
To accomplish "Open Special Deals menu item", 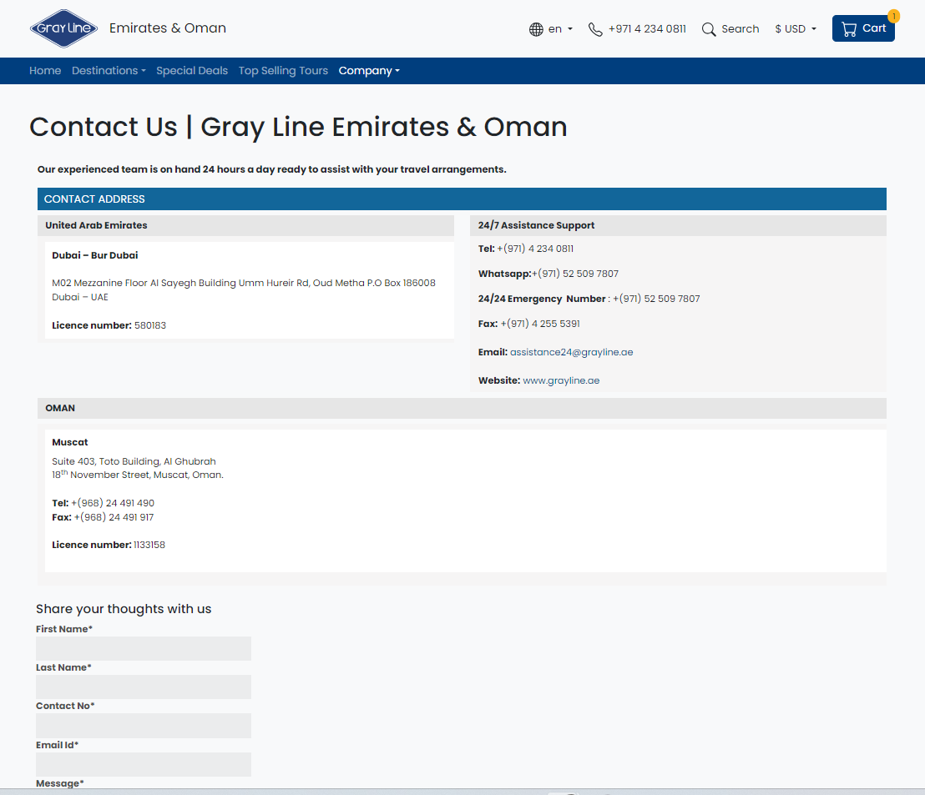I will pos(192,71).
